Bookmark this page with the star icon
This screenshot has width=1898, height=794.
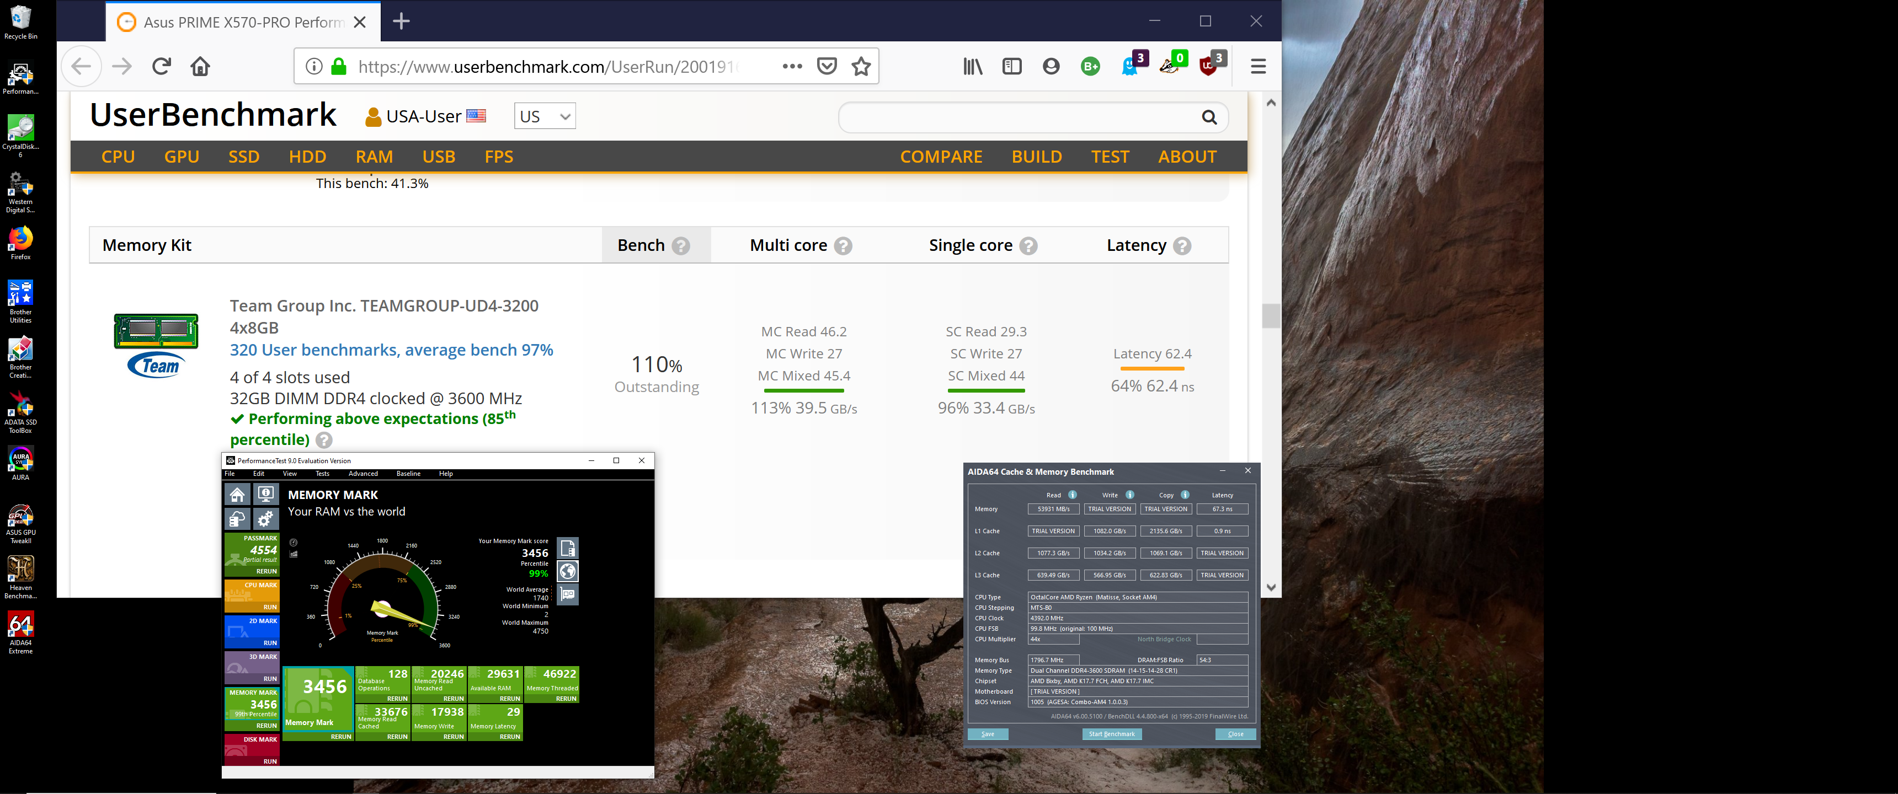861,66
